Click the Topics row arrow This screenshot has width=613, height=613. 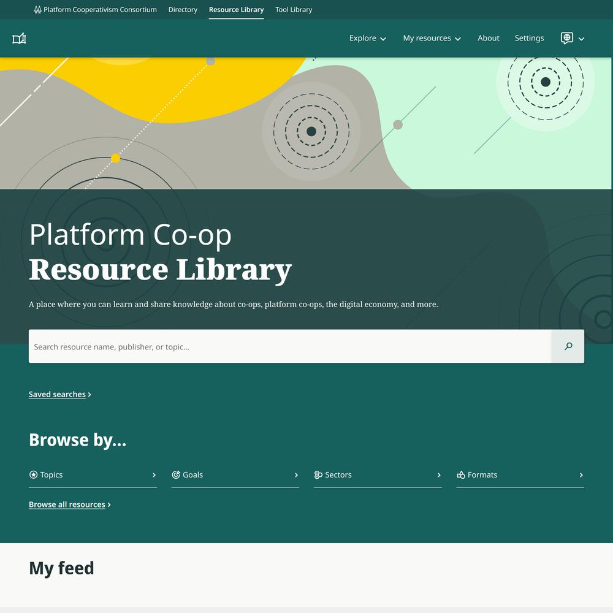[x=154, y=475]
